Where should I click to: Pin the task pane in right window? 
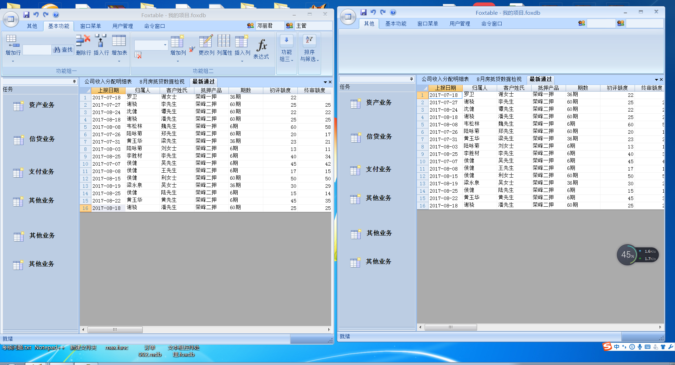(x=411, y=79)
